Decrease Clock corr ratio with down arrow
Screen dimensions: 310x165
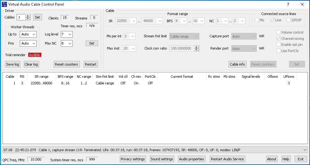[196, 50]
